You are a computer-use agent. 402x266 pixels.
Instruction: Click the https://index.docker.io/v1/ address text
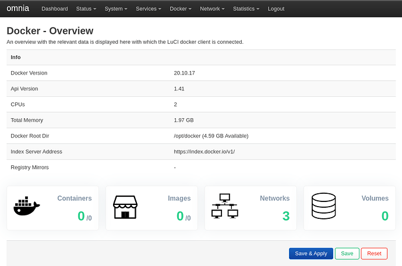[204, 151]
